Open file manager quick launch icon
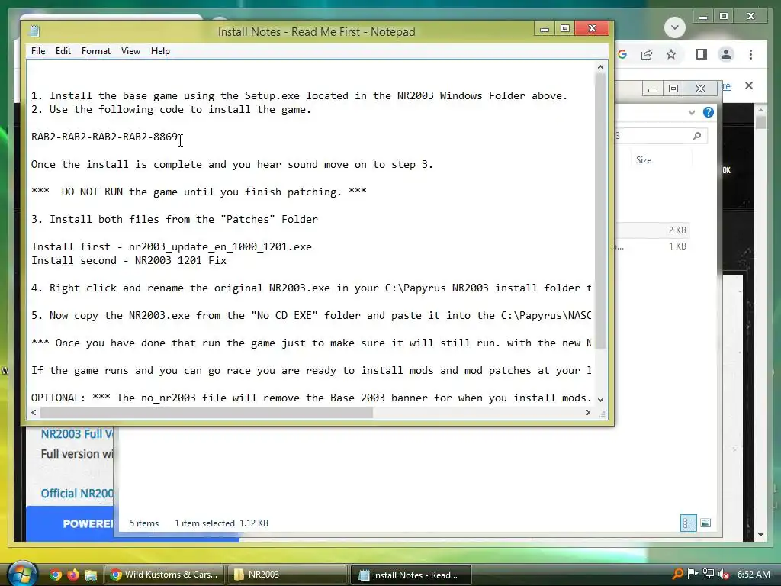This screenshot has height=586, width=781. [x=90, y=575]
